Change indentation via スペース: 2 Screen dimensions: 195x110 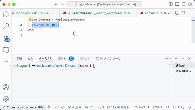coord(142,107)
